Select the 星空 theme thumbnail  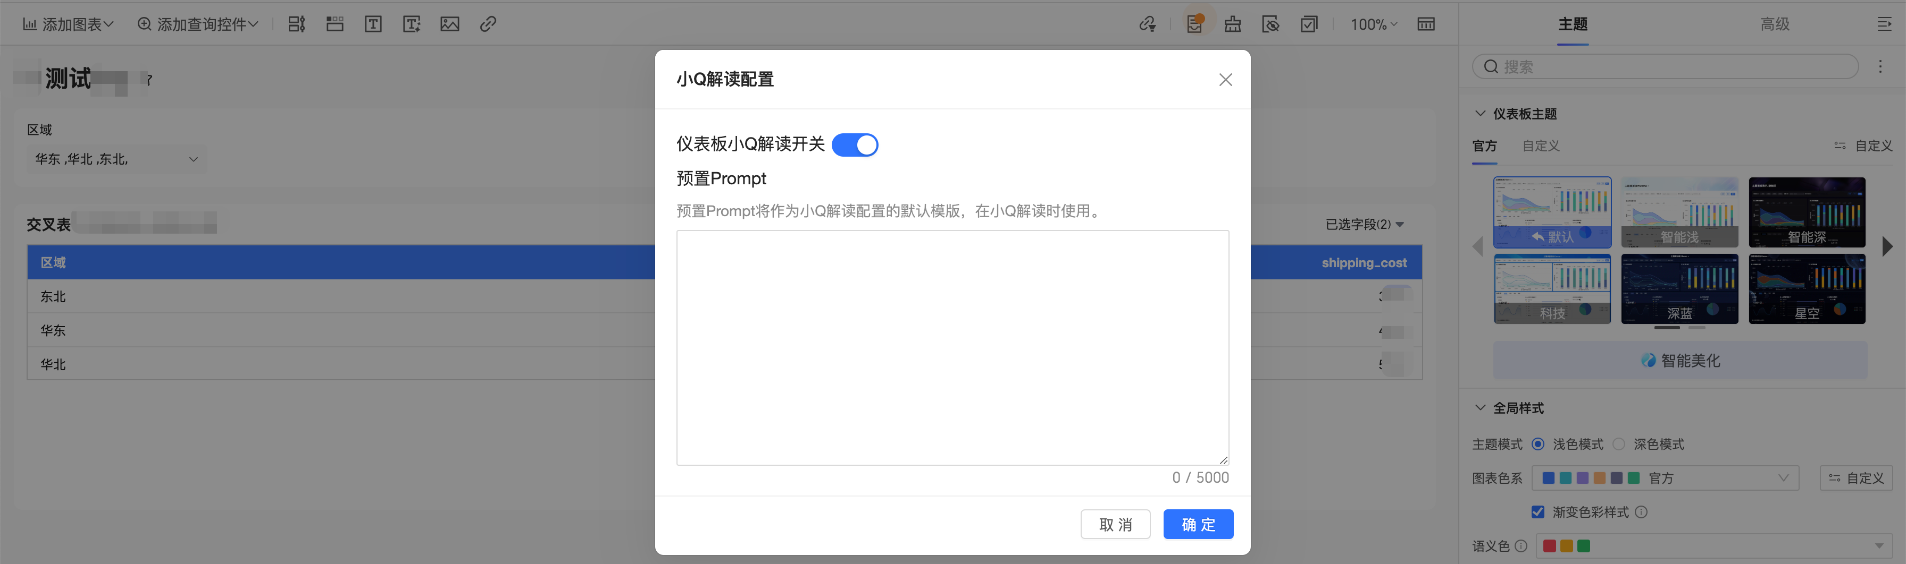point(1807,289)
